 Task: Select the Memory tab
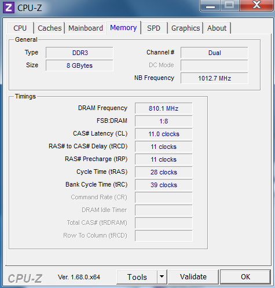[x=123, y=28]
